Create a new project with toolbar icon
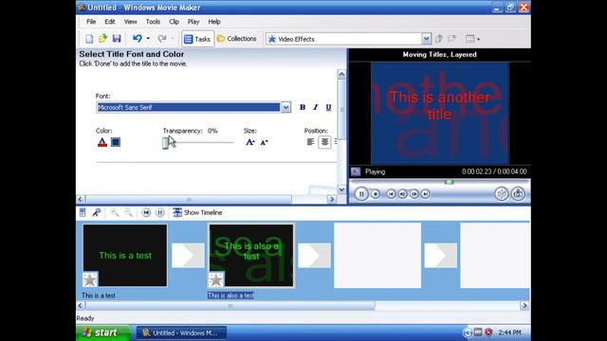The width and height of the screenshot is (607, 341). pos(89,39)
